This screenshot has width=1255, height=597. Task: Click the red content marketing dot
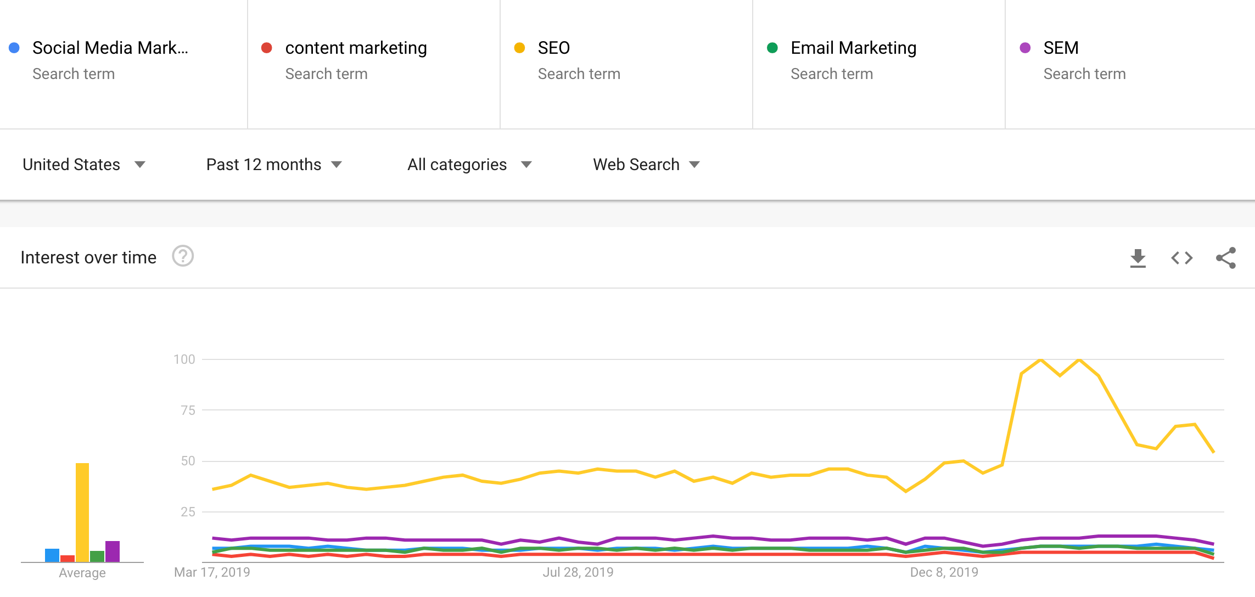tap(267, 48)
